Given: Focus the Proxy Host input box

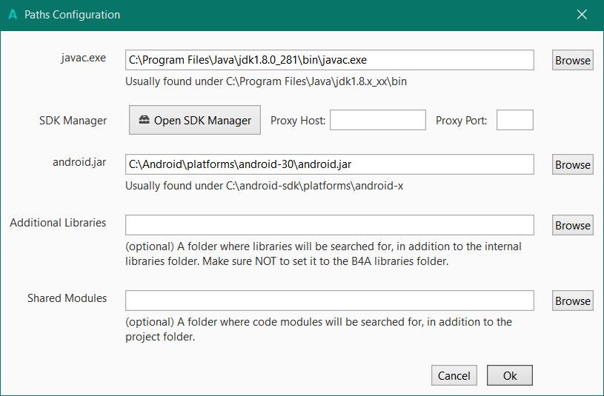Looking at the screenshot, I should pyautogui.click(x=377, y=120).
